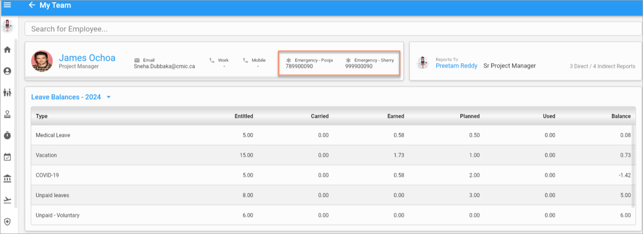Open the user avatar in sidebar

pyautogui.click(x=7, y=27)
